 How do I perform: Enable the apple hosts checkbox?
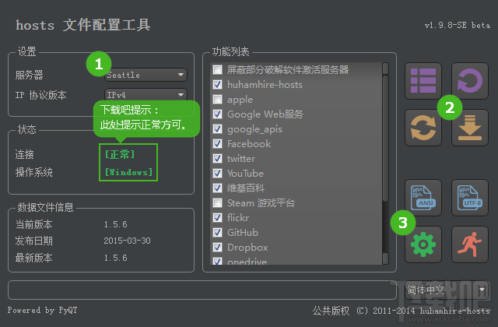click(x=217, y=100)
